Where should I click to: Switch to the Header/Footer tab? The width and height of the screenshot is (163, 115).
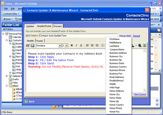pos(44,26)
